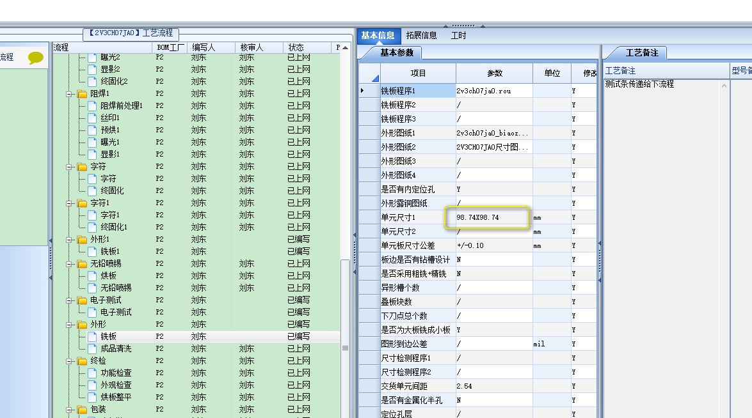
Task: Collapse the 包装 tree node
Action: tap(69, 410)
